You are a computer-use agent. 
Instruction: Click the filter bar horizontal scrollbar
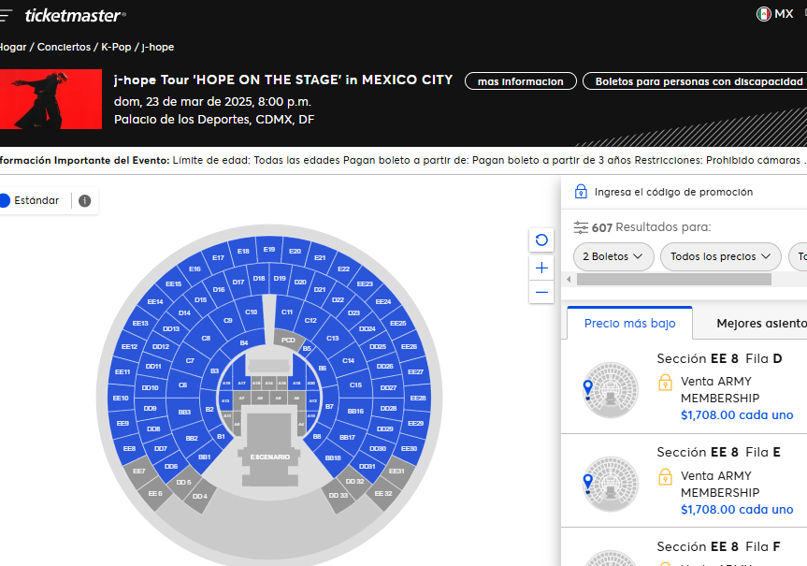click(673, 279)
